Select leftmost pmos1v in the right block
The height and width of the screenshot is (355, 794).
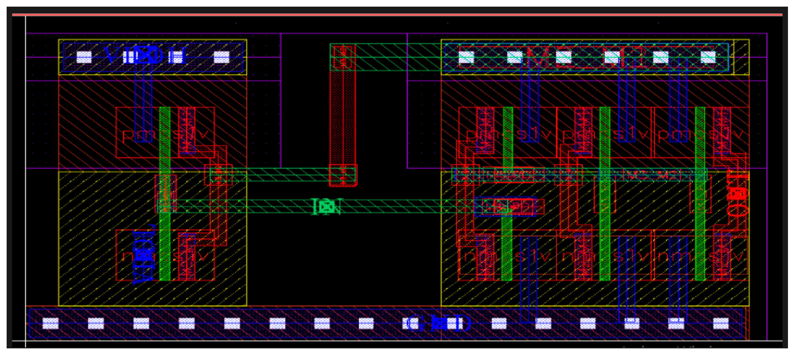point(508,132)
